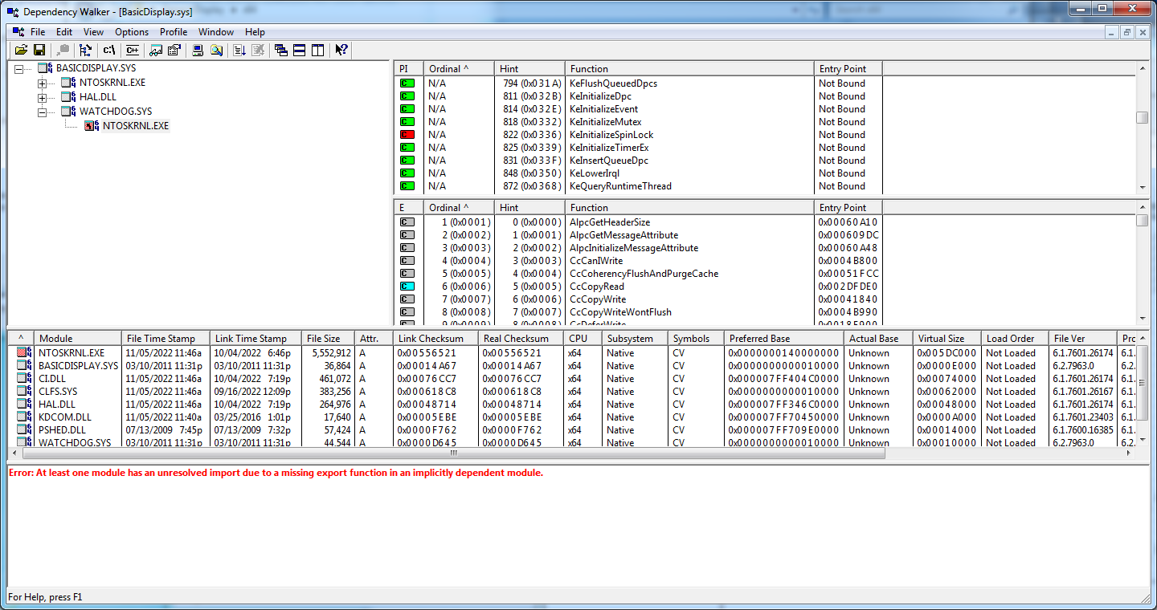Click module list horizontal scrollbar thumb

pos(452,454)
